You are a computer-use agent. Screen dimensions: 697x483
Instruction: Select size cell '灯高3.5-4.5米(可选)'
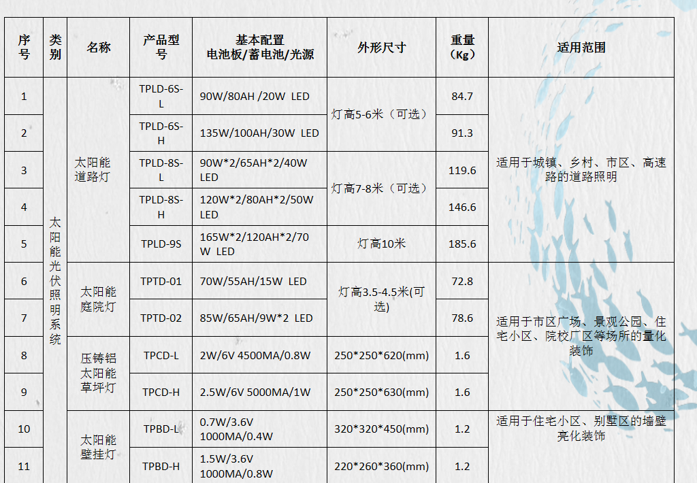tap(381, 299)
